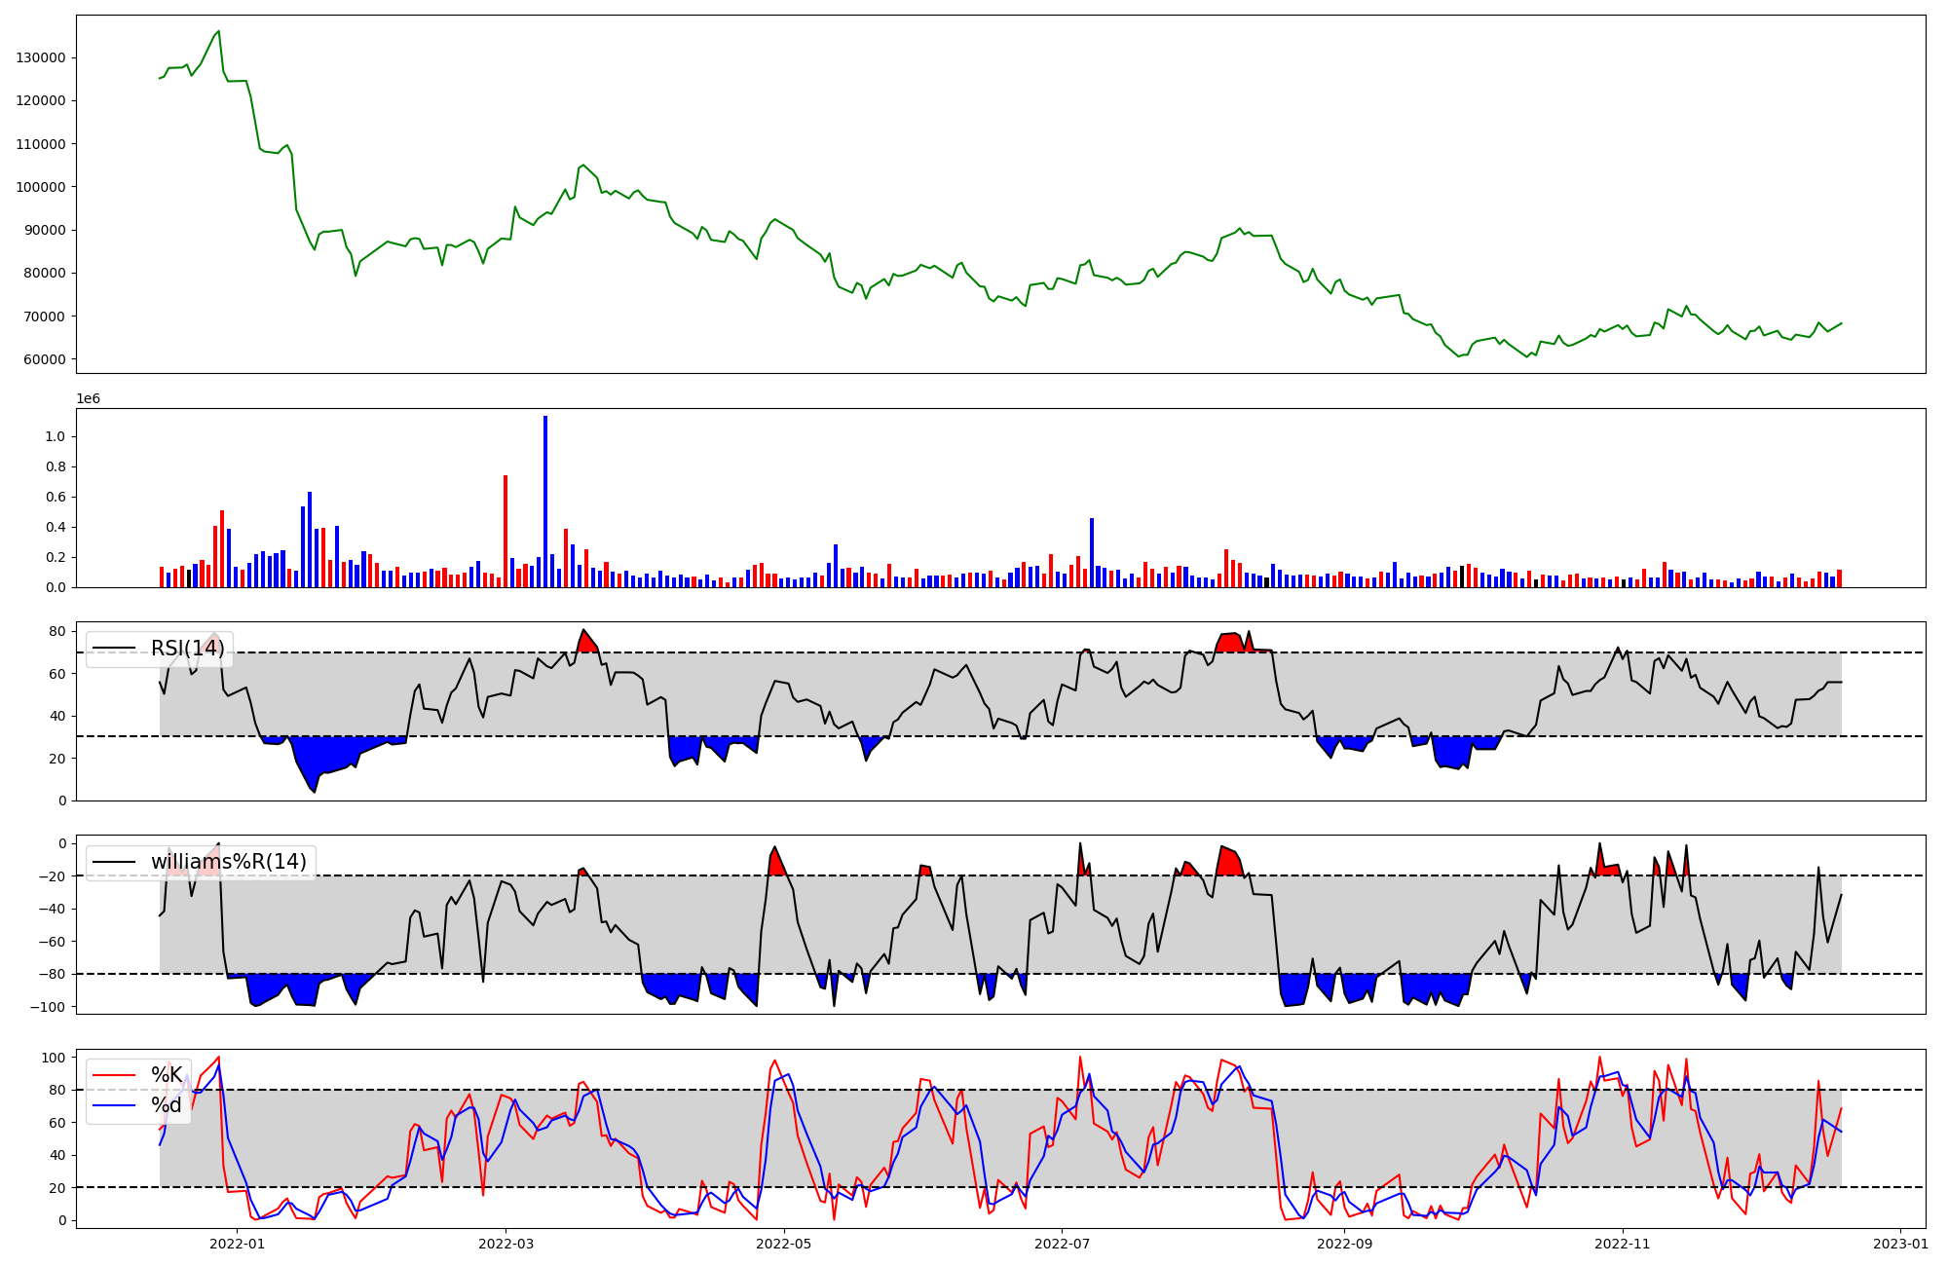
Task: Click the blue %d legend line sample
Action: [113, 1106]
